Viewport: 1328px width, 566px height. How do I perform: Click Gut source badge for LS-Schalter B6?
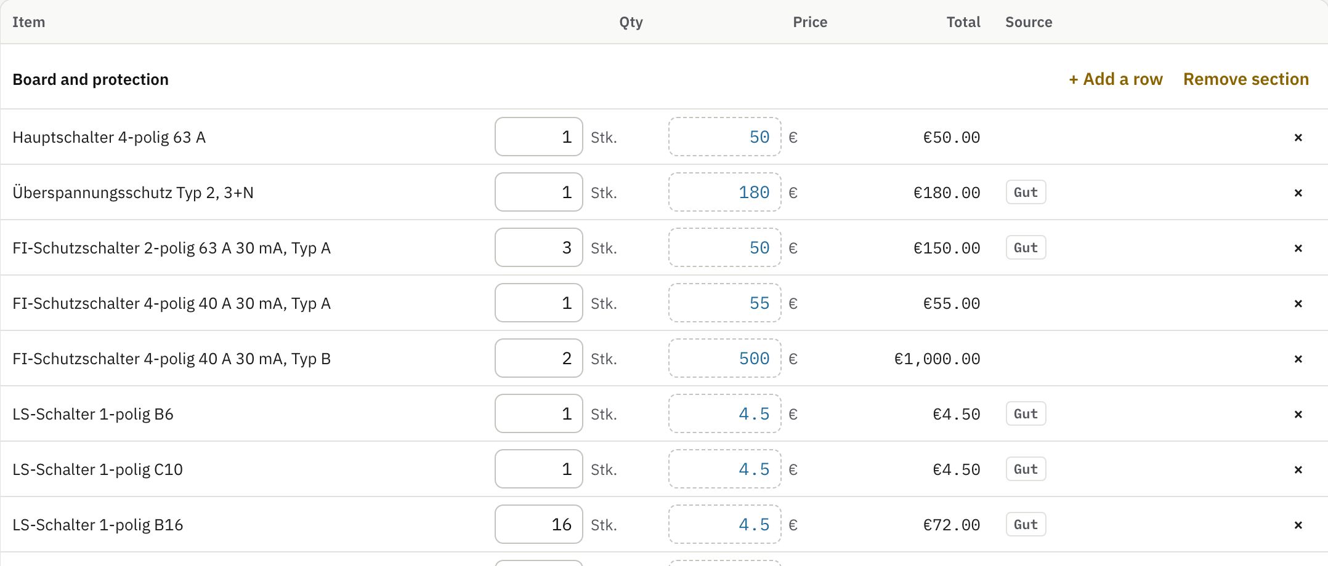[x=1026, y=413]
